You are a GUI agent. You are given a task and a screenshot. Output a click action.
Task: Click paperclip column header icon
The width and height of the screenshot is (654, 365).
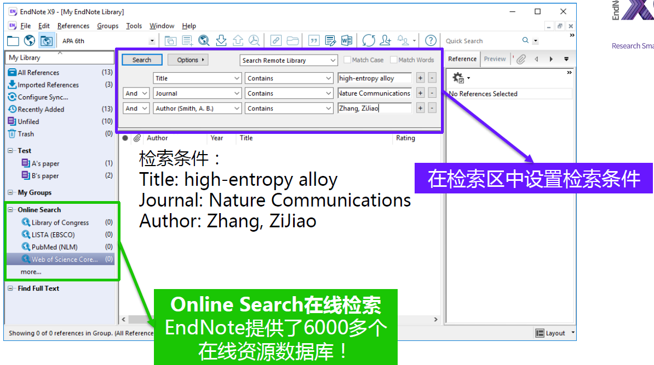[137, 138]
